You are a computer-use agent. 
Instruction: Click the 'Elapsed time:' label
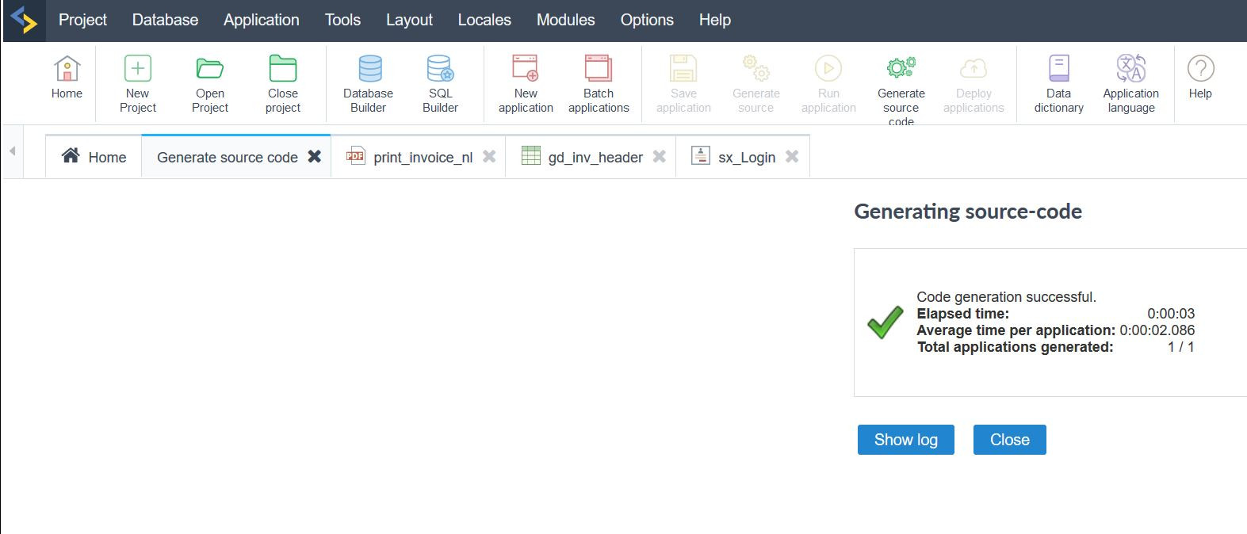point(963,314)
